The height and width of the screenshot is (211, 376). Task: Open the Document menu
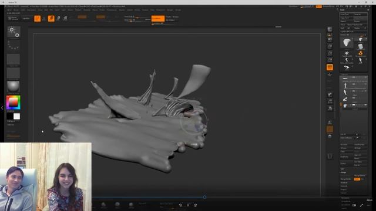31,10
